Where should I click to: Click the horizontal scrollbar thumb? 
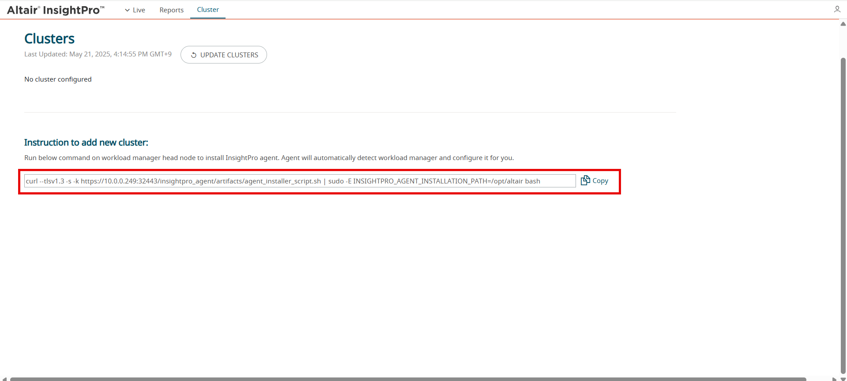(408, 379)
